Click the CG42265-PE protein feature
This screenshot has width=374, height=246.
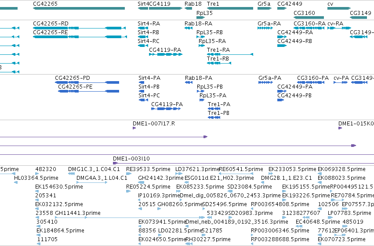tap(88, 91)
